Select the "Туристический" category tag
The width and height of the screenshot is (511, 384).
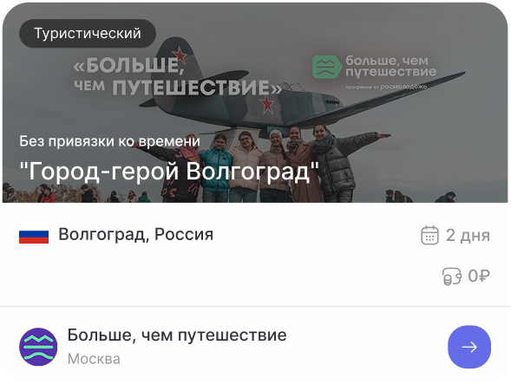click(88, 33)
